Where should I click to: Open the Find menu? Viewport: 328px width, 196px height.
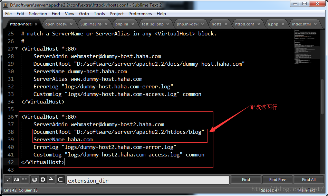coord(56,14)
